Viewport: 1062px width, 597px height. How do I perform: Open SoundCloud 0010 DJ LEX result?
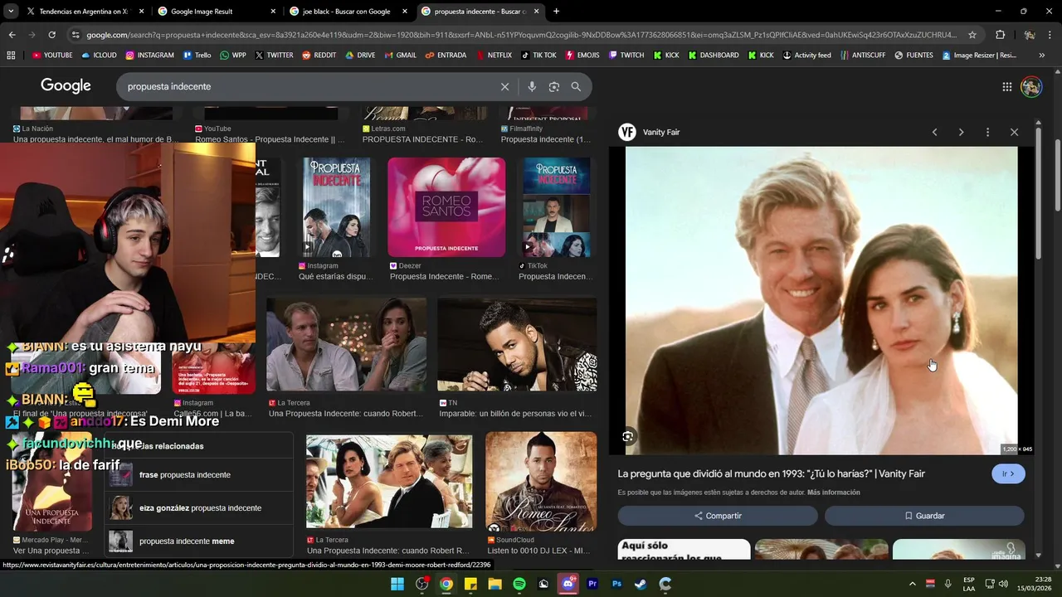click(541, 482)
